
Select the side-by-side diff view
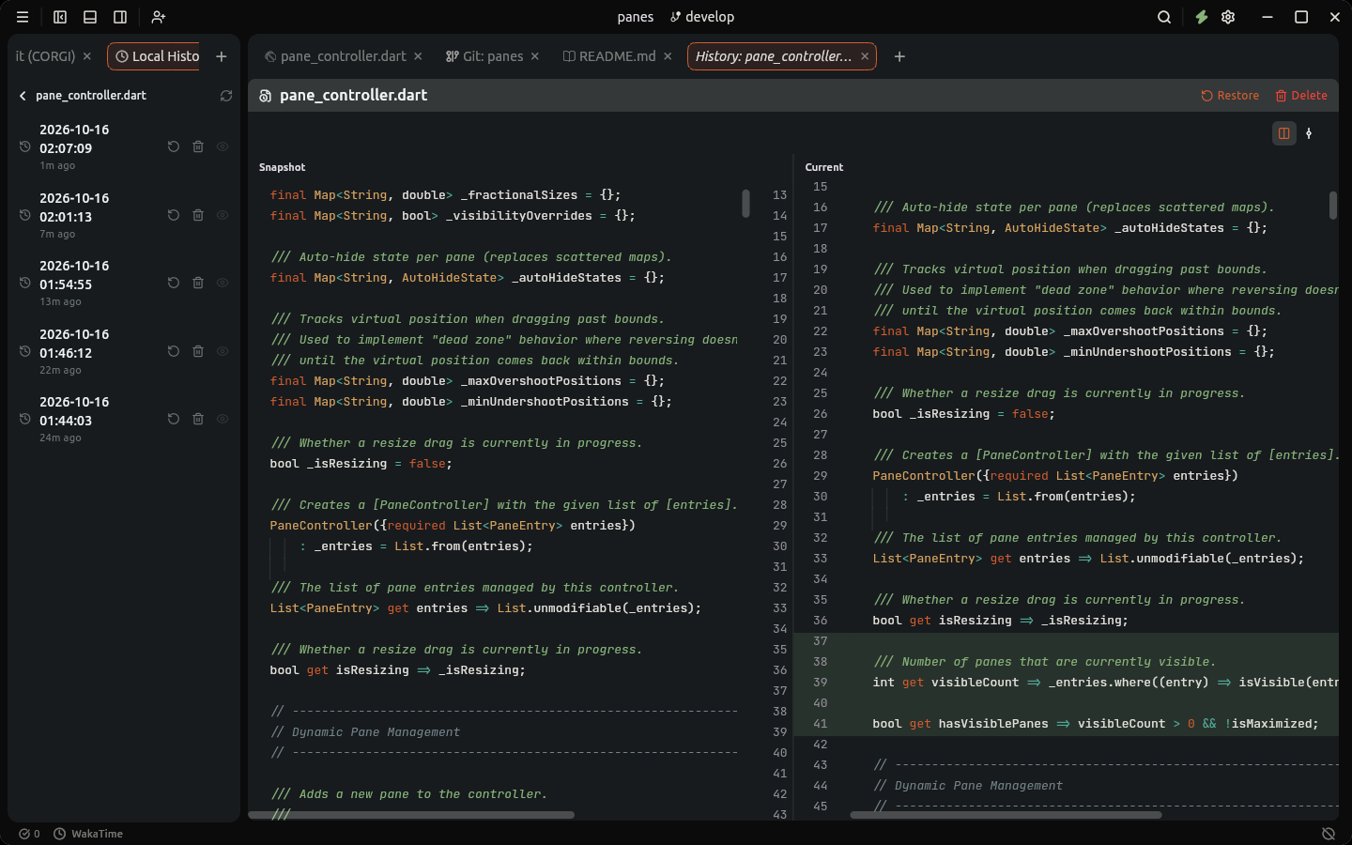(1284, 133)
